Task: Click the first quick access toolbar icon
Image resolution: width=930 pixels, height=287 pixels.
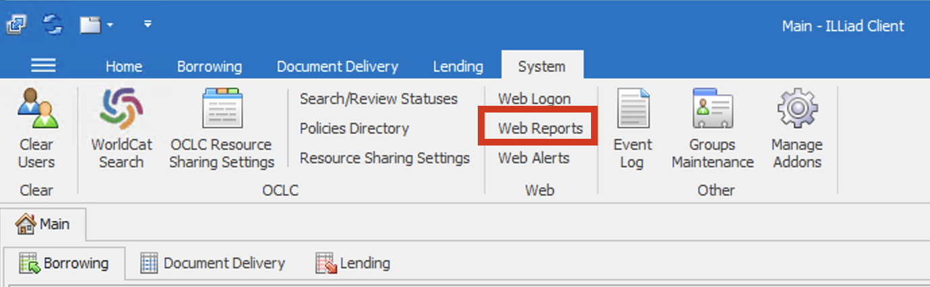Action: tap(16, 25)
